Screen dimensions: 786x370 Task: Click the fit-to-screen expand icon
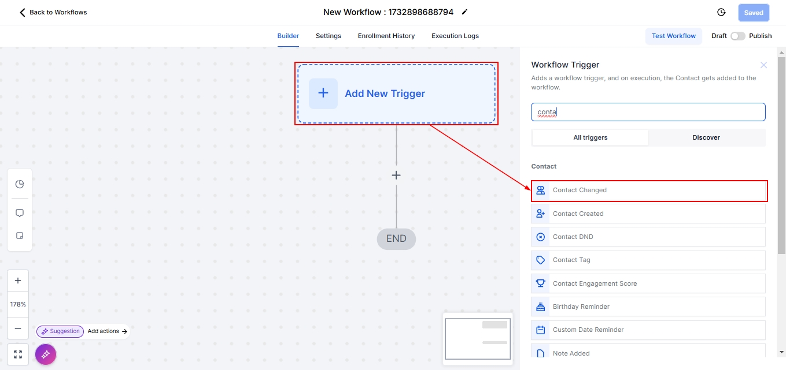[x=18, y=354]
